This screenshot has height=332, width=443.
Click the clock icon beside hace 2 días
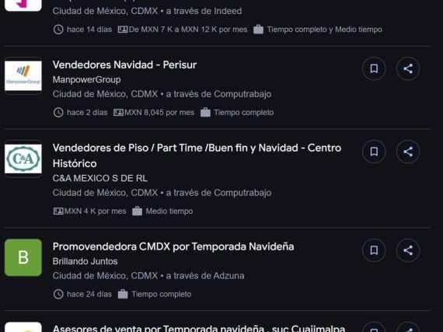coord(58,113)
